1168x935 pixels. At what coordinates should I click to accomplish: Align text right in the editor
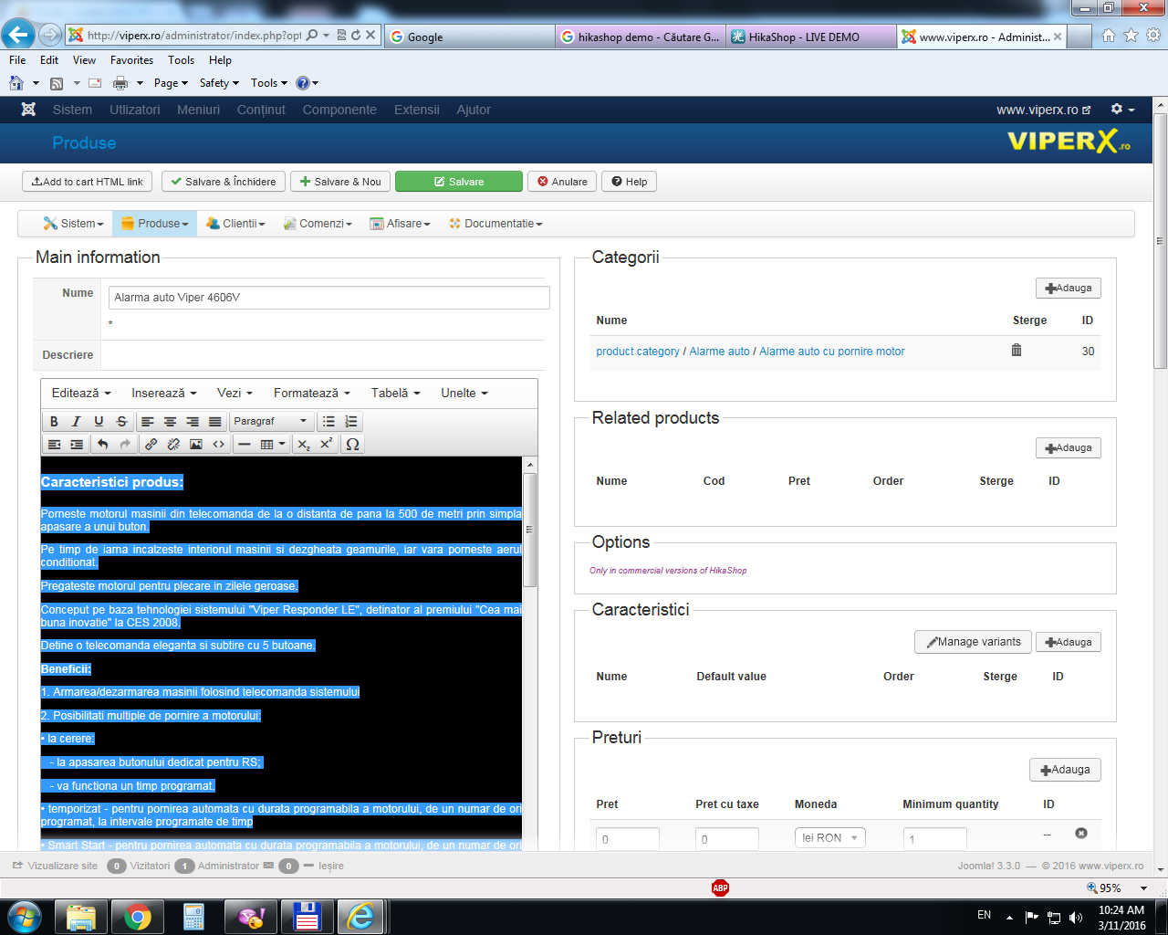tap(193, 421)
